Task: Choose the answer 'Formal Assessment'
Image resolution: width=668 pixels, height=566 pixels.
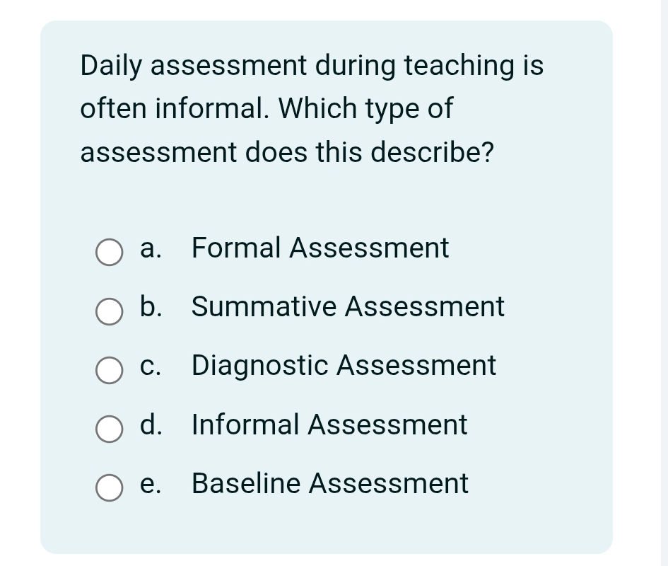Action: (320, 248)
